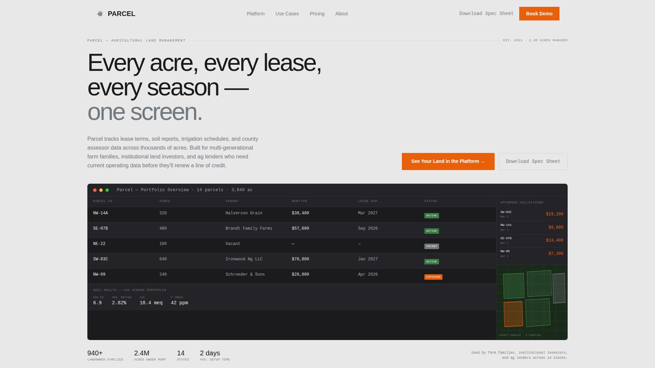Open the Use Cases nav item

click(287, 14)
